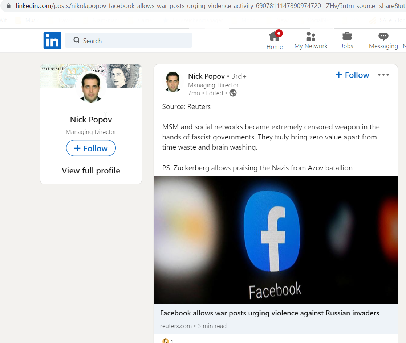Click the browser address bar URL
Viewport: 406px width, 343px height.
click(210, 6)
